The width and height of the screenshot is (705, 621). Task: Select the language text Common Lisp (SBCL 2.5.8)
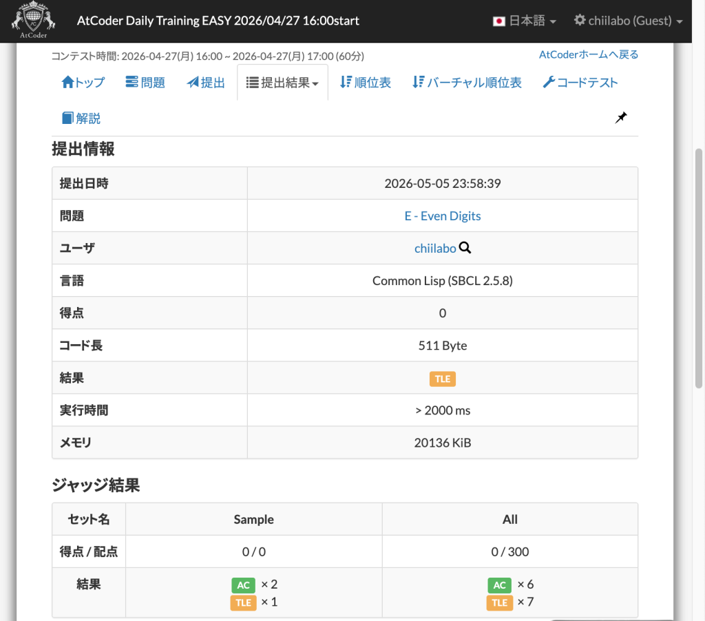(443, 281)
